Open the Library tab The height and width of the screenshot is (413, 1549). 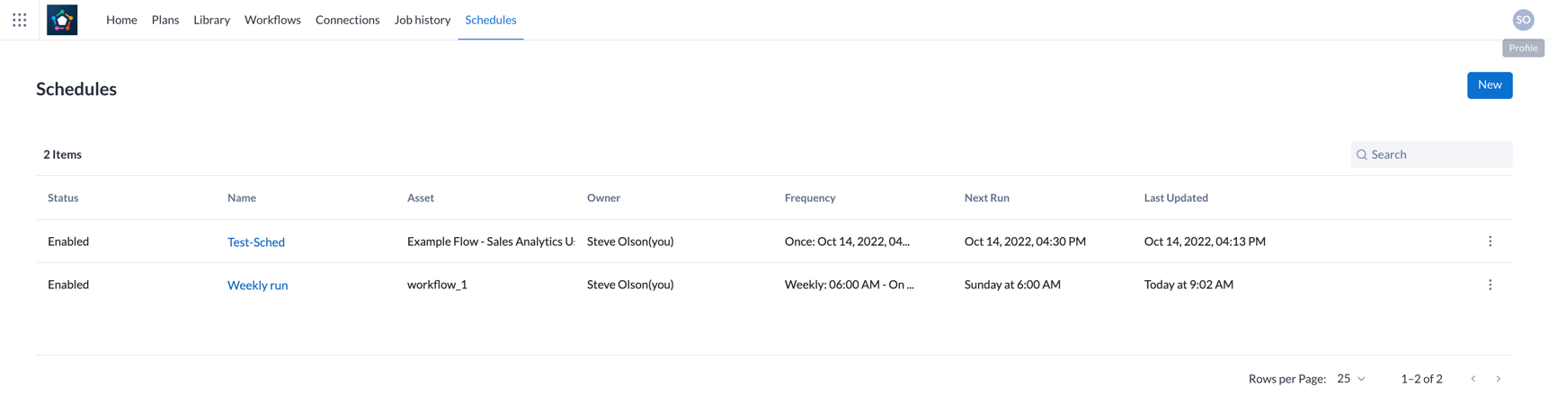[x=211, y=20]
